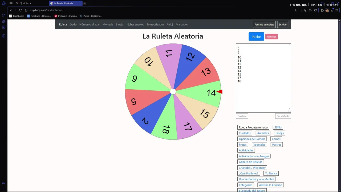Image resolution: width=341 pixels, height=192 pixels.
Task: Choose the Frutas preset
Action: point(243,145)
